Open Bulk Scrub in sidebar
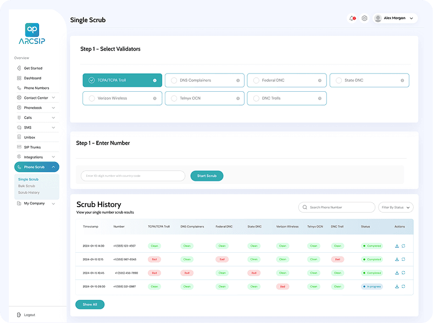The image size is (433, 323). 26,186
